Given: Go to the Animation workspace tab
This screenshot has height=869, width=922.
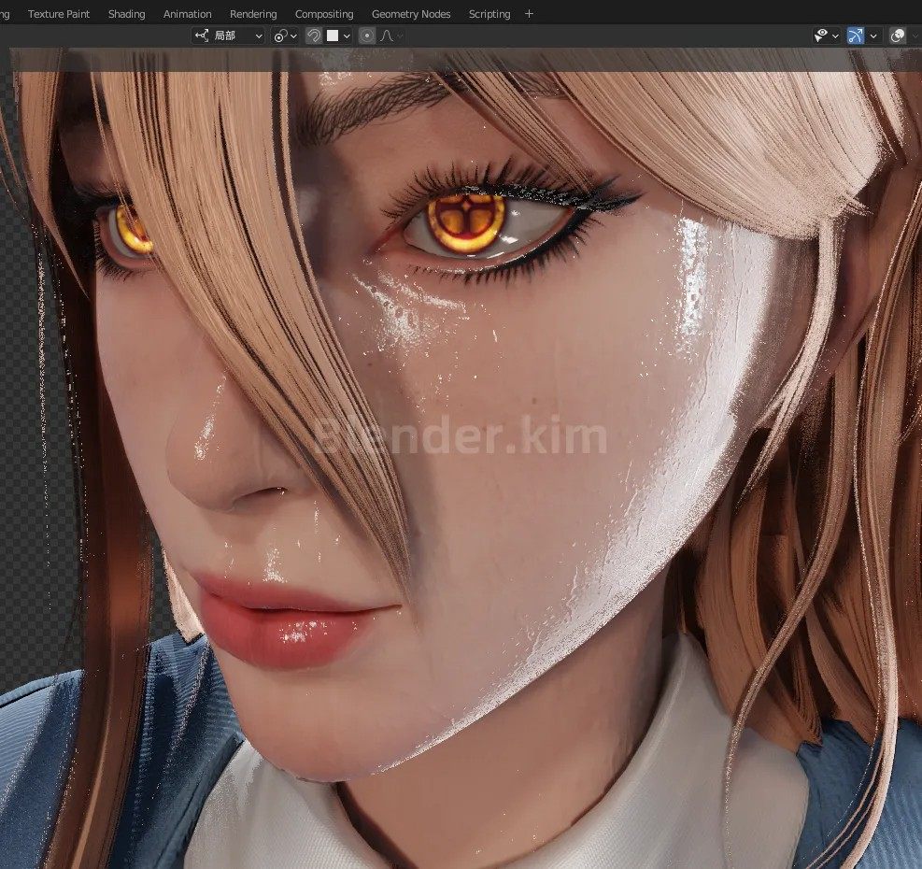Looking at the screenshot, I should tap(187, 13).
